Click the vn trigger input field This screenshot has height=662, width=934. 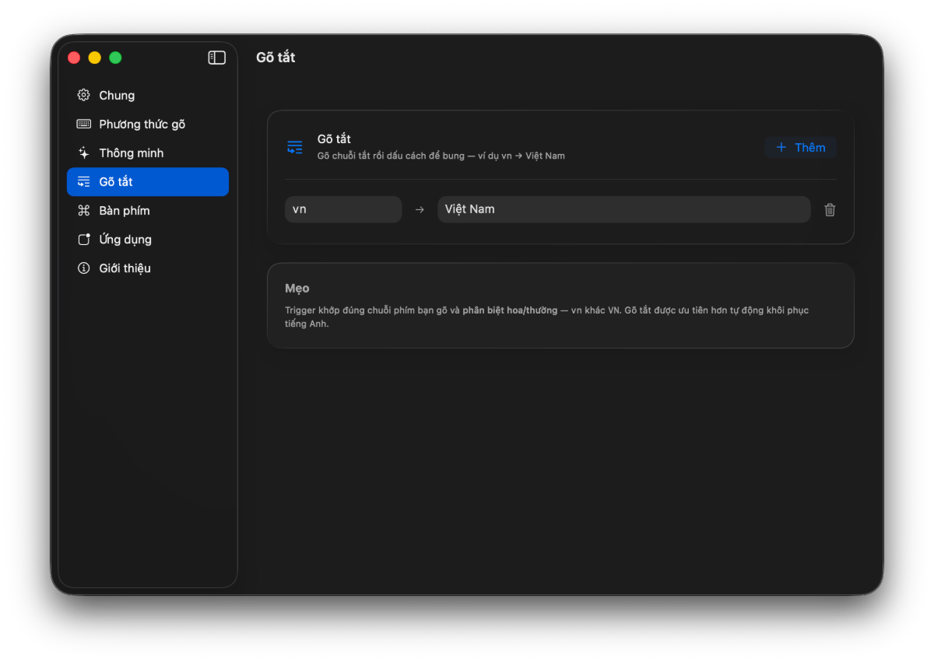(x=343, y=209)
